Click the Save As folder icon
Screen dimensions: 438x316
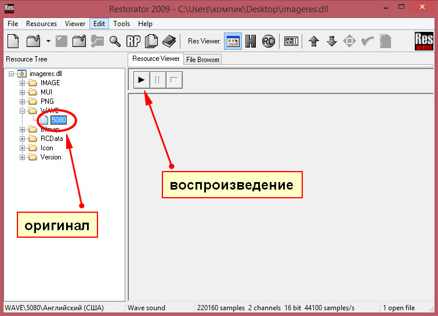[x=79, y=41]
